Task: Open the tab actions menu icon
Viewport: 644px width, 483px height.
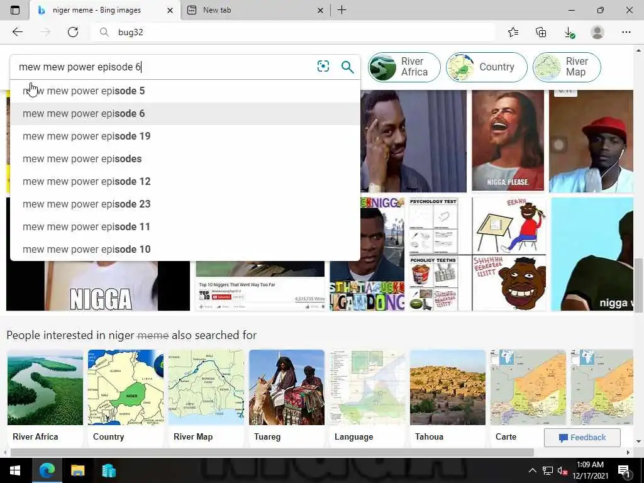Action: pyautogui.click(x=15, y=10)
